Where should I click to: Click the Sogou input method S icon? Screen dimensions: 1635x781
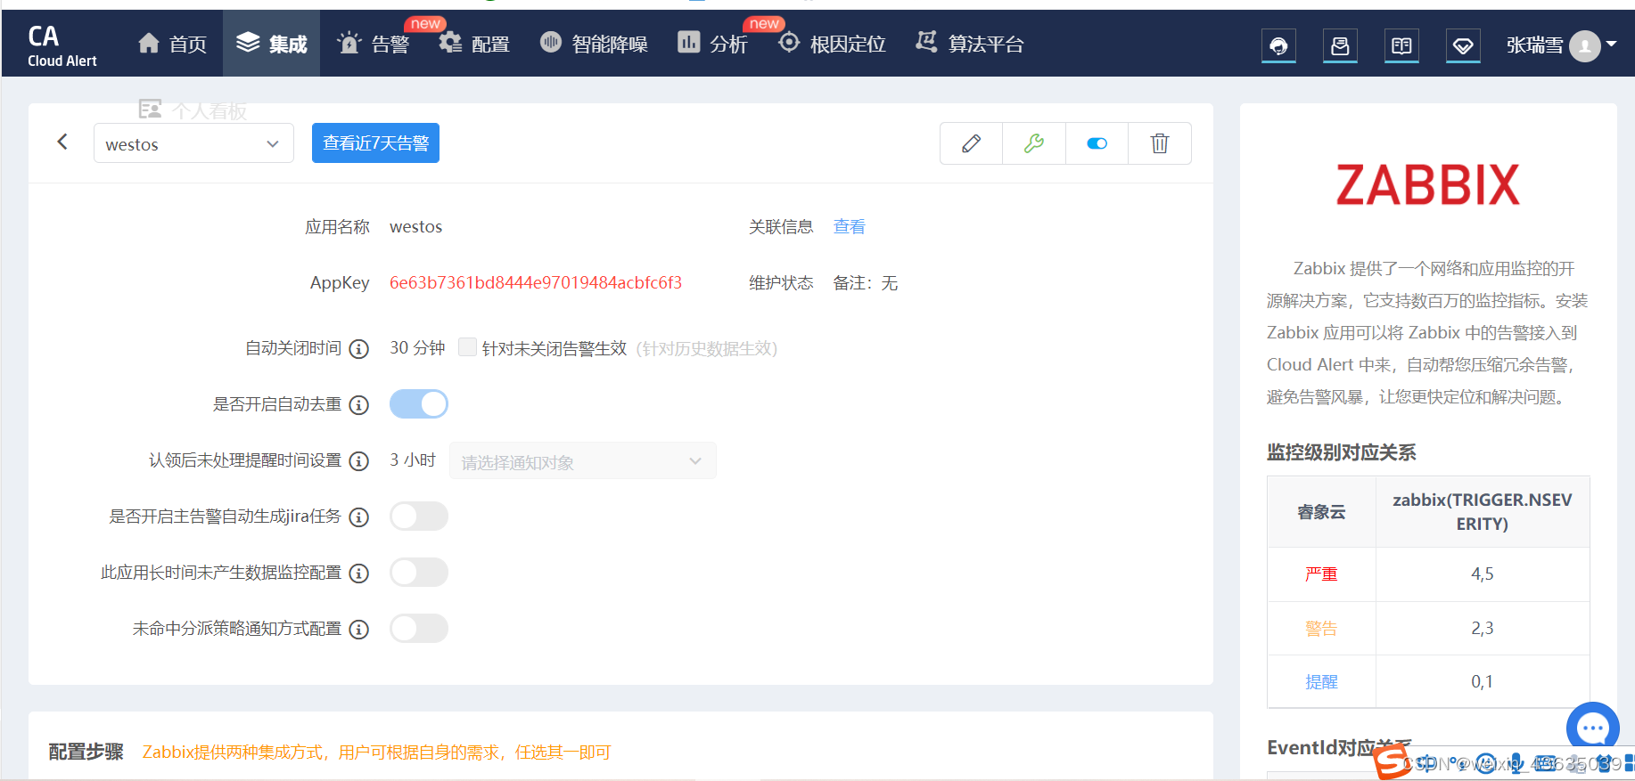[1391, 762]
